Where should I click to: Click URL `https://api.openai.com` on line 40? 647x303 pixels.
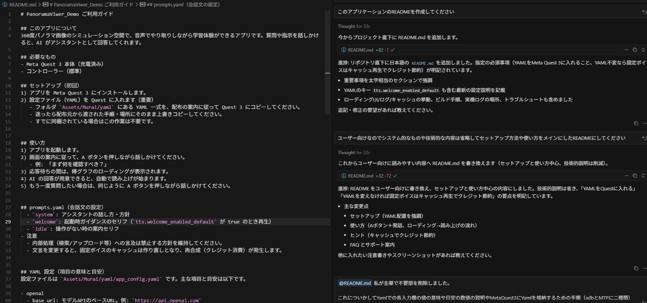pos(167,300)
